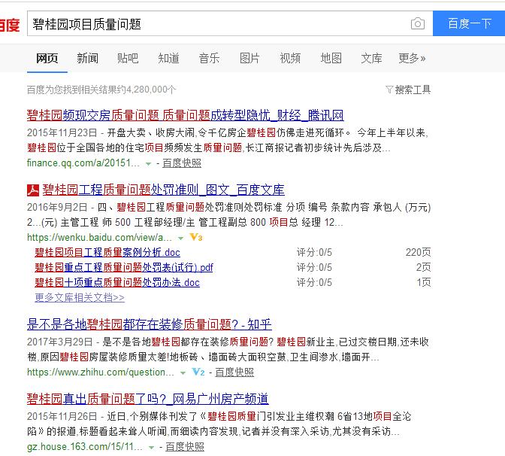Viewport: 505px width, 456px height.
Task: Expand dropdown arrow next to wenku.baidu.com URL
Action: (180, 239)
